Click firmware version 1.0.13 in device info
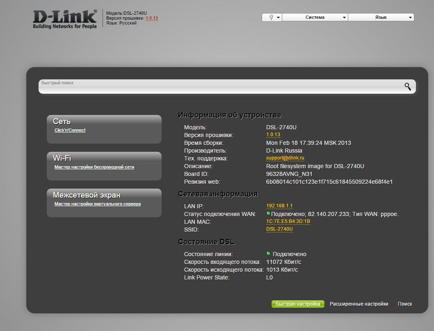The image size is (434, 331). [x=273, y=135]
